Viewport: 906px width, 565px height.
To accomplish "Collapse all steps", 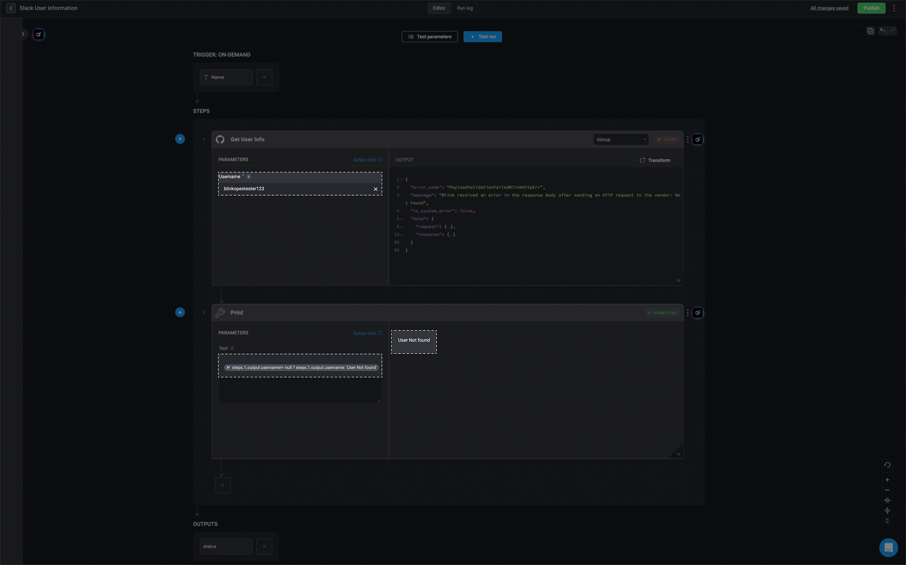I will (887, 521).
